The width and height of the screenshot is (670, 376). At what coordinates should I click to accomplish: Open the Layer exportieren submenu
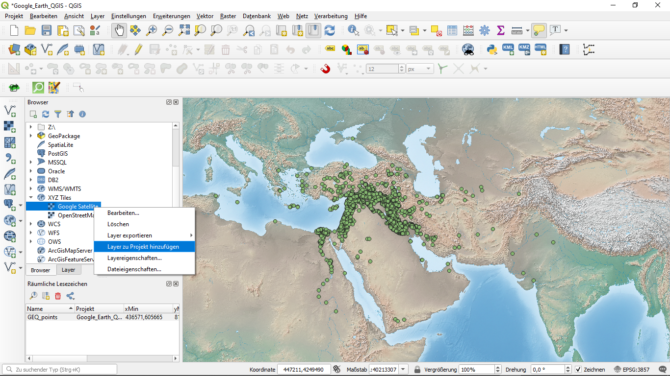144,235
